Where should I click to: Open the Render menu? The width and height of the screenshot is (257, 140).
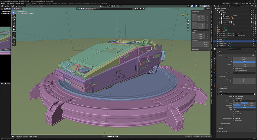coord(12,4)
